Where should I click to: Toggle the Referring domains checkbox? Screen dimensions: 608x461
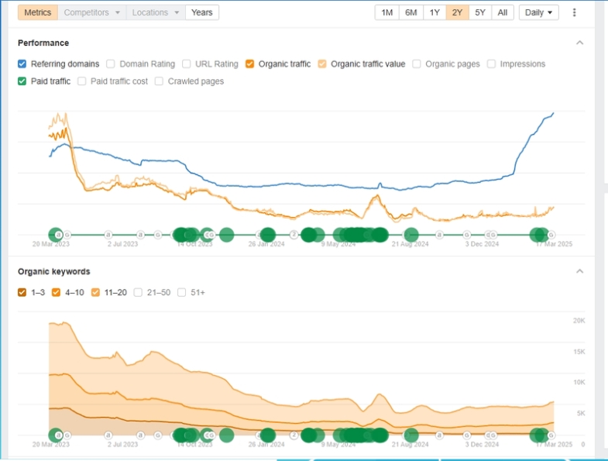[22, 64]
